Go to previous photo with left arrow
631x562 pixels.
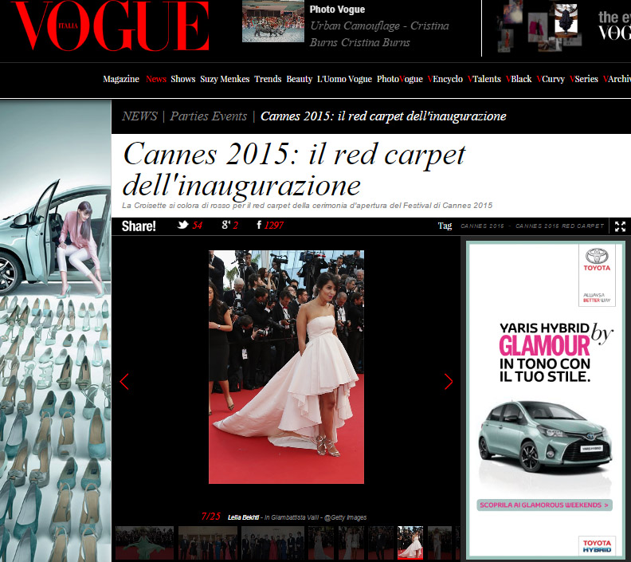[124, 382]
